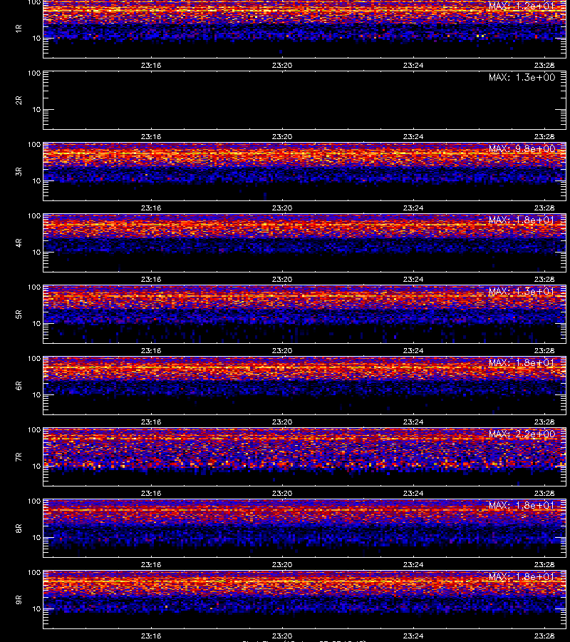Click the 3R panel axis label

[x=19, y=171]
